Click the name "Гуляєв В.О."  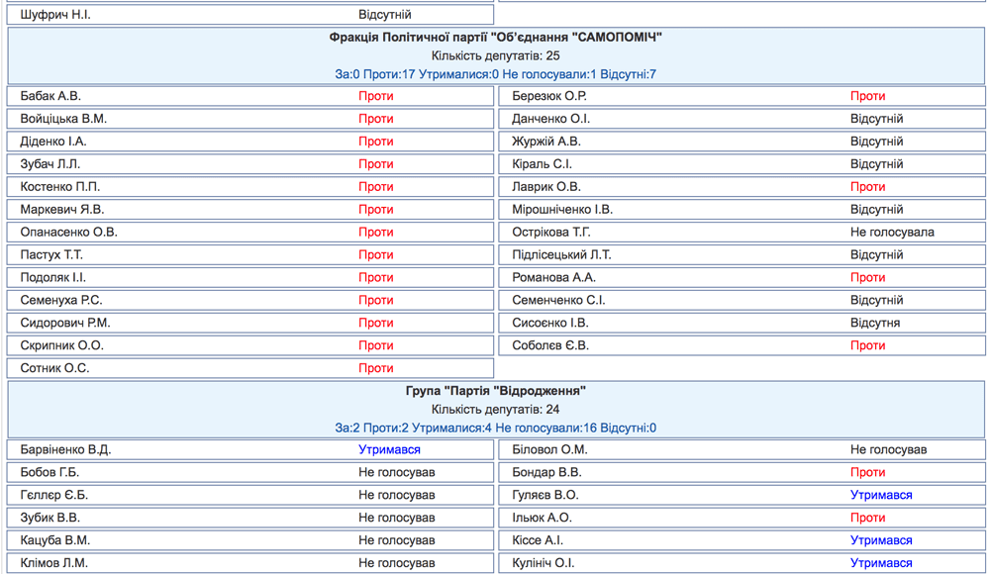544,495
